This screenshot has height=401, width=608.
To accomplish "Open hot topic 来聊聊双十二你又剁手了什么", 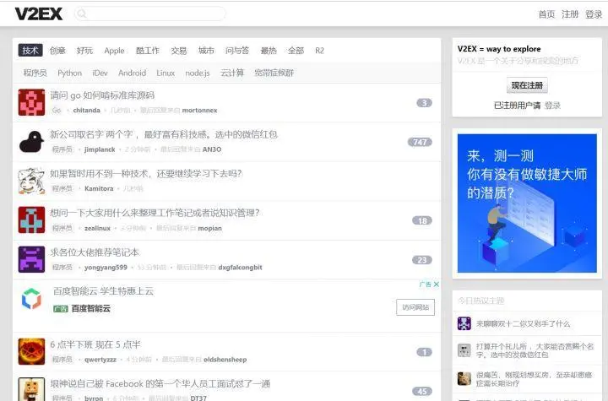I will [x=523, y=324].
